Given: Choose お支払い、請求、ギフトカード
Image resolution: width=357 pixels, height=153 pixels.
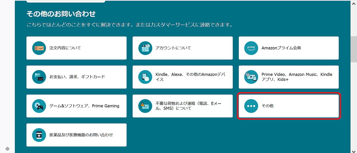Looking at the screenshot, I should click(x=76, y=77).
